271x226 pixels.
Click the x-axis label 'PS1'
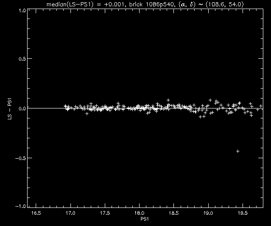click(145, 219)
